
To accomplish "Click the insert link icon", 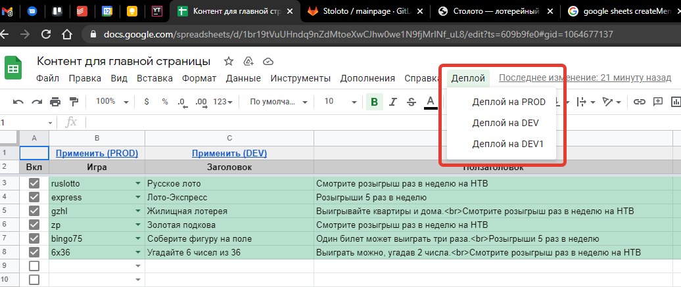I will (x=638, y=102).
